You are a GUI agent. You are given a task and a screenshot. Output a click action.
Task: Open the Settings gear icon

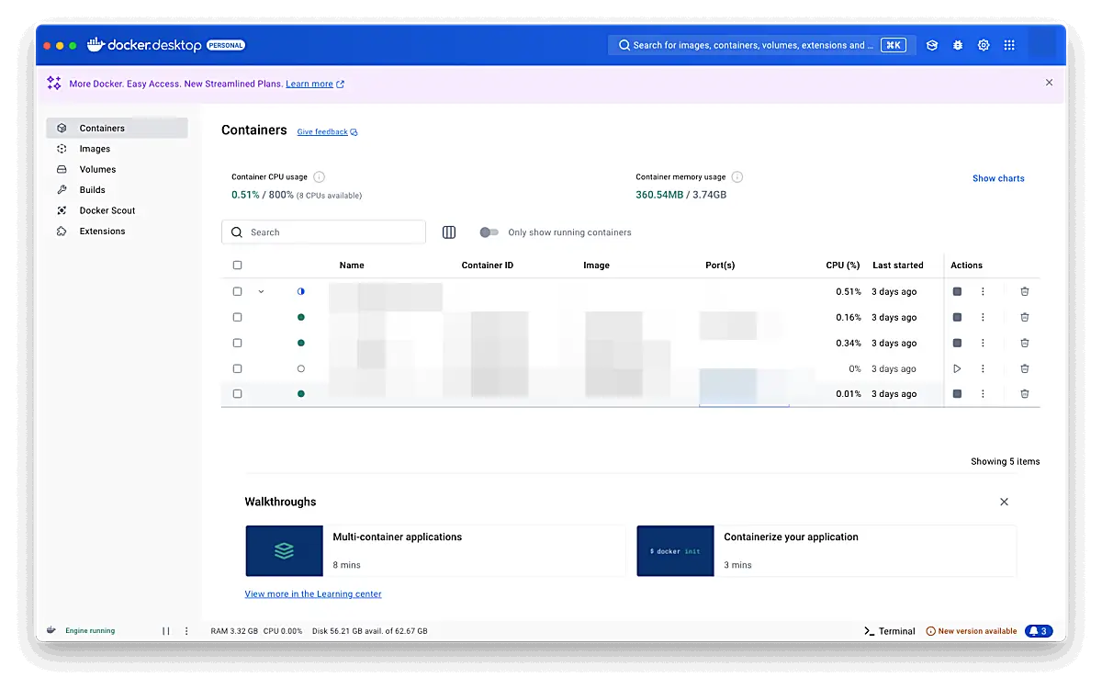coord(984,45)
